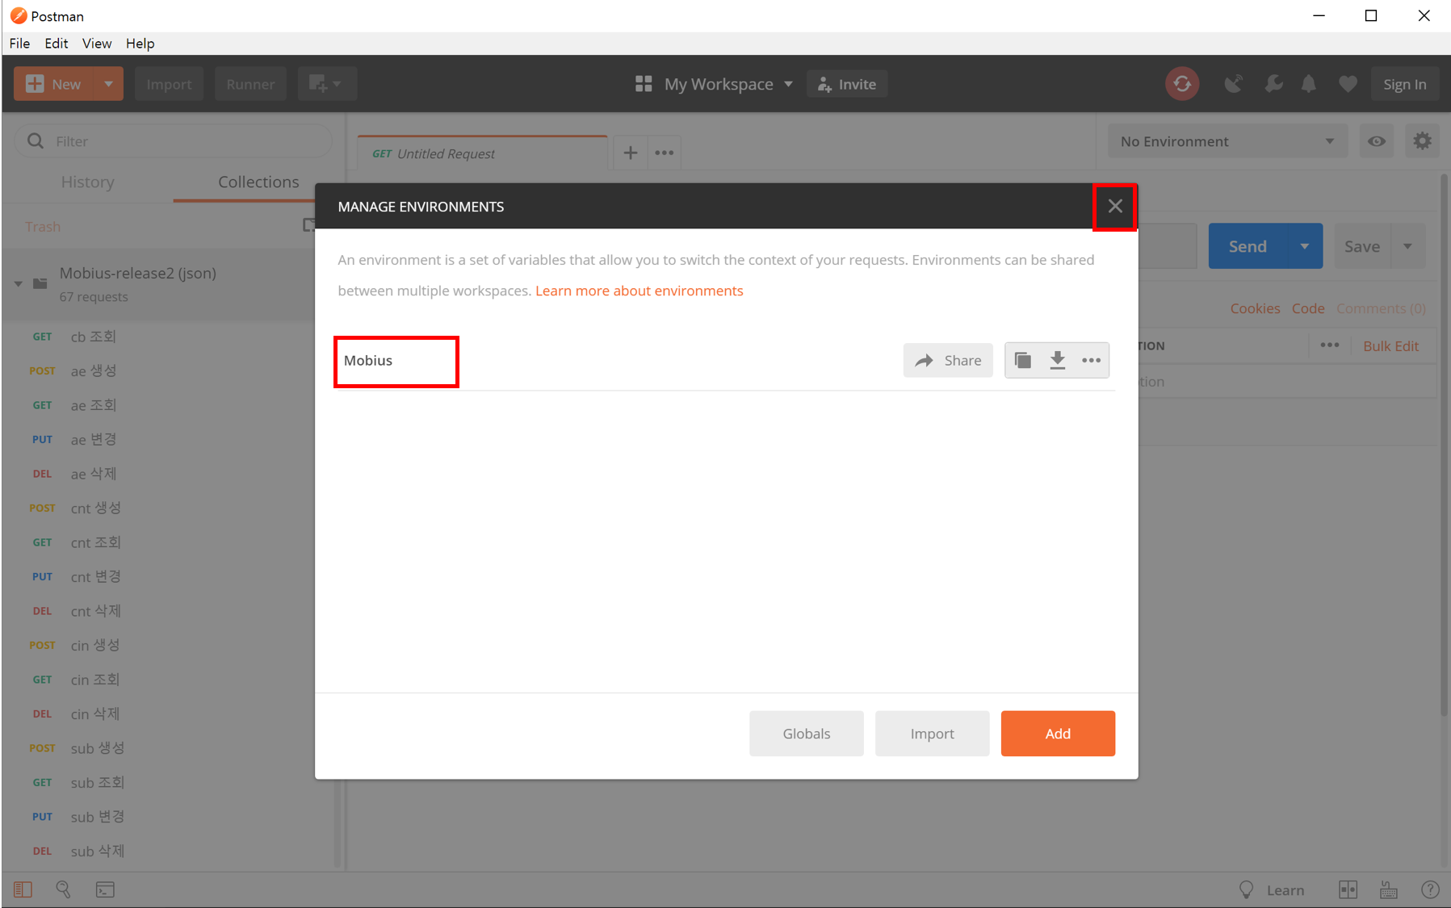1451x908 pixels.
Task: Open the Postman console icon
Action: point(105,889)
